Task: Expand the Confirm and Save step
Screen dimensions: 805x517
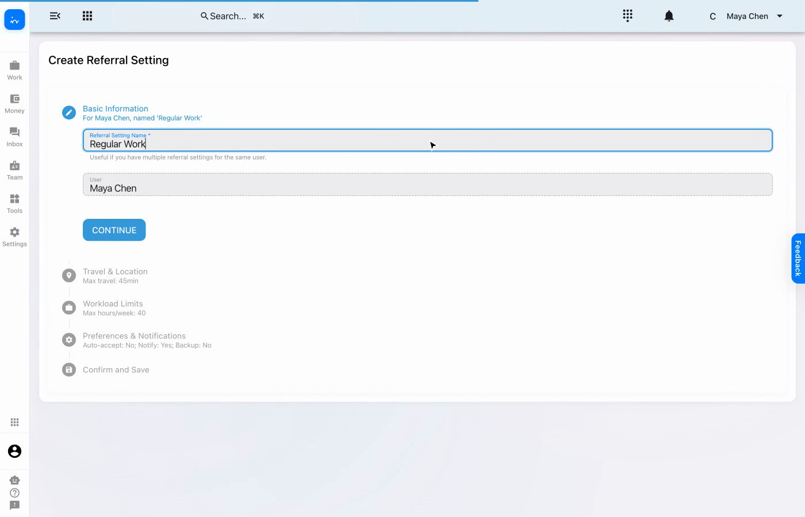Action: tap(116, 370)
